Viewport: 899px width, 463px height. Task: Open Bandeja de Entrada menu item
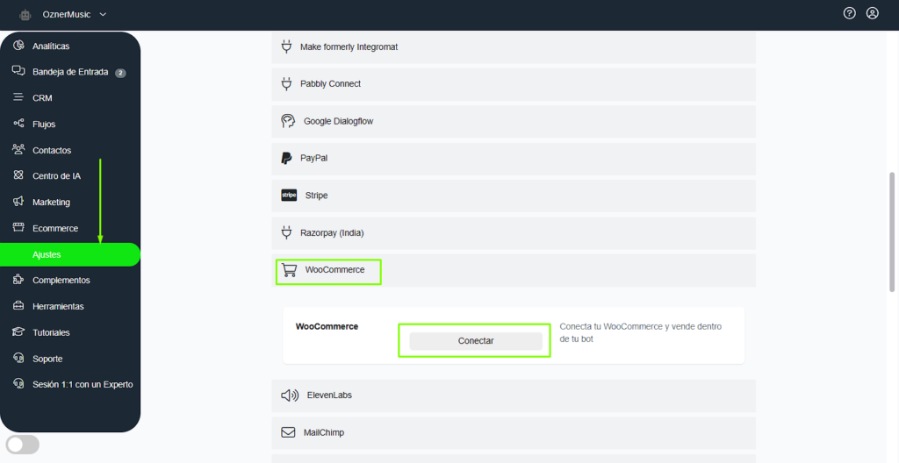tap(70, 72)
